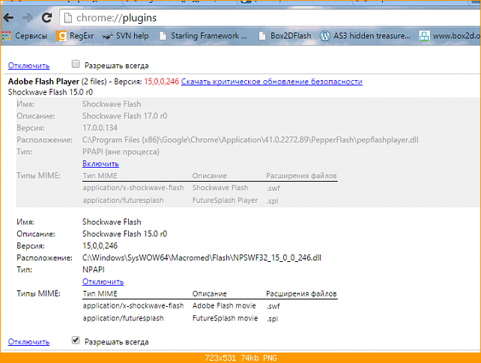Click the page icon in address bar
The width and height of the screenshot is (481, 363).
[x=67, y=18]
